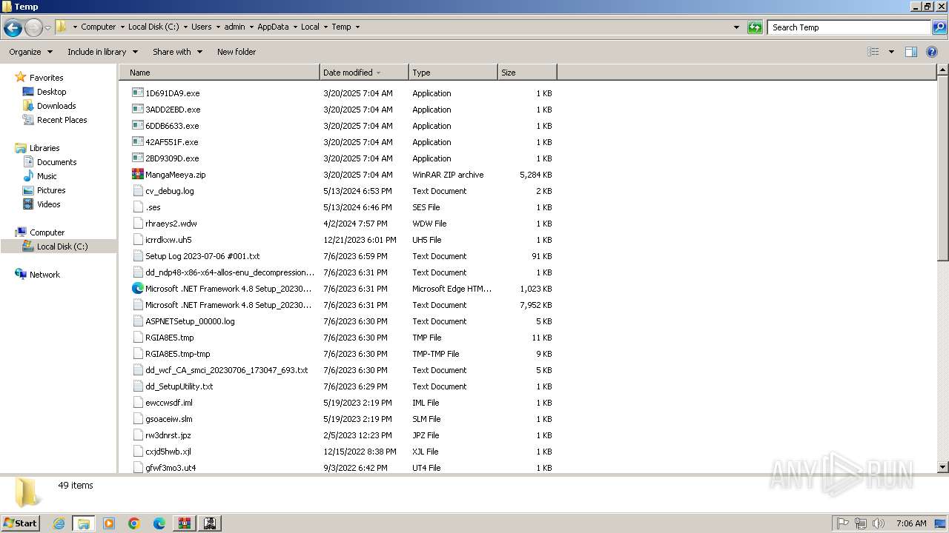Sort by the Date modified column header
This screenshot has width=949, height=533.
(x=364, y=73)
